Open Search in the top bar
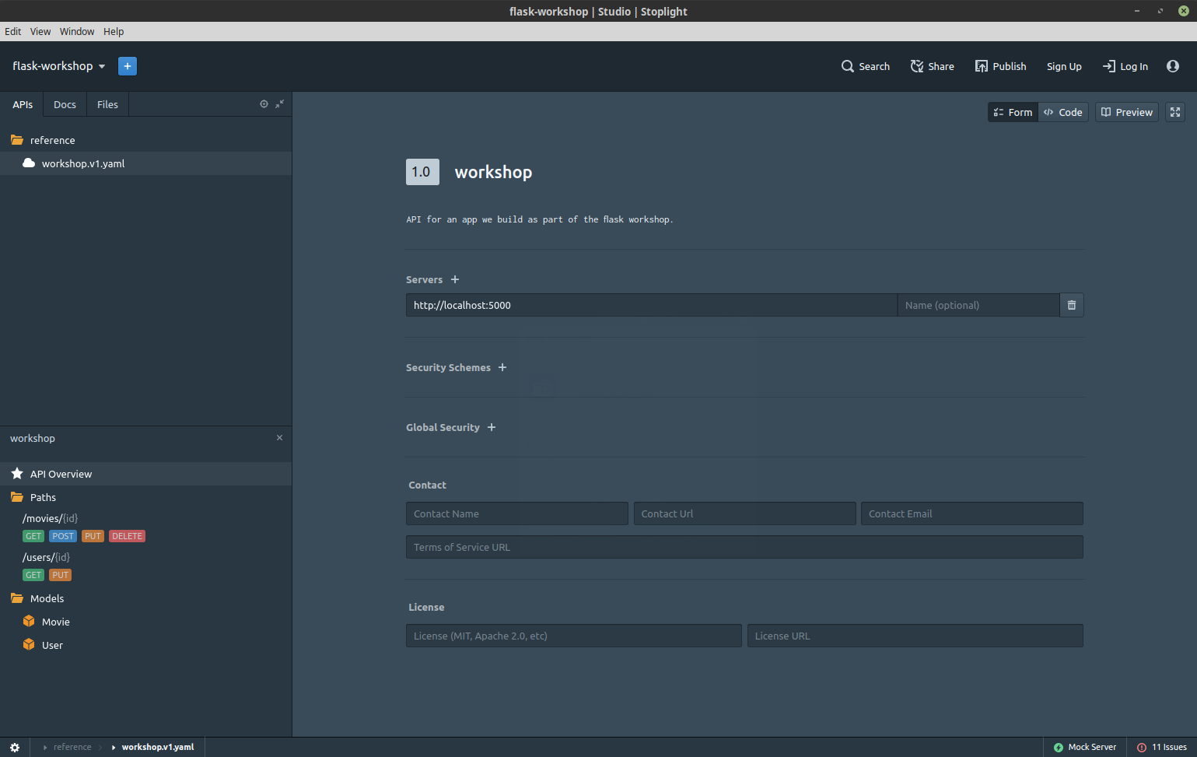This screenshot has width=1197, height=757. pos(865,66)
